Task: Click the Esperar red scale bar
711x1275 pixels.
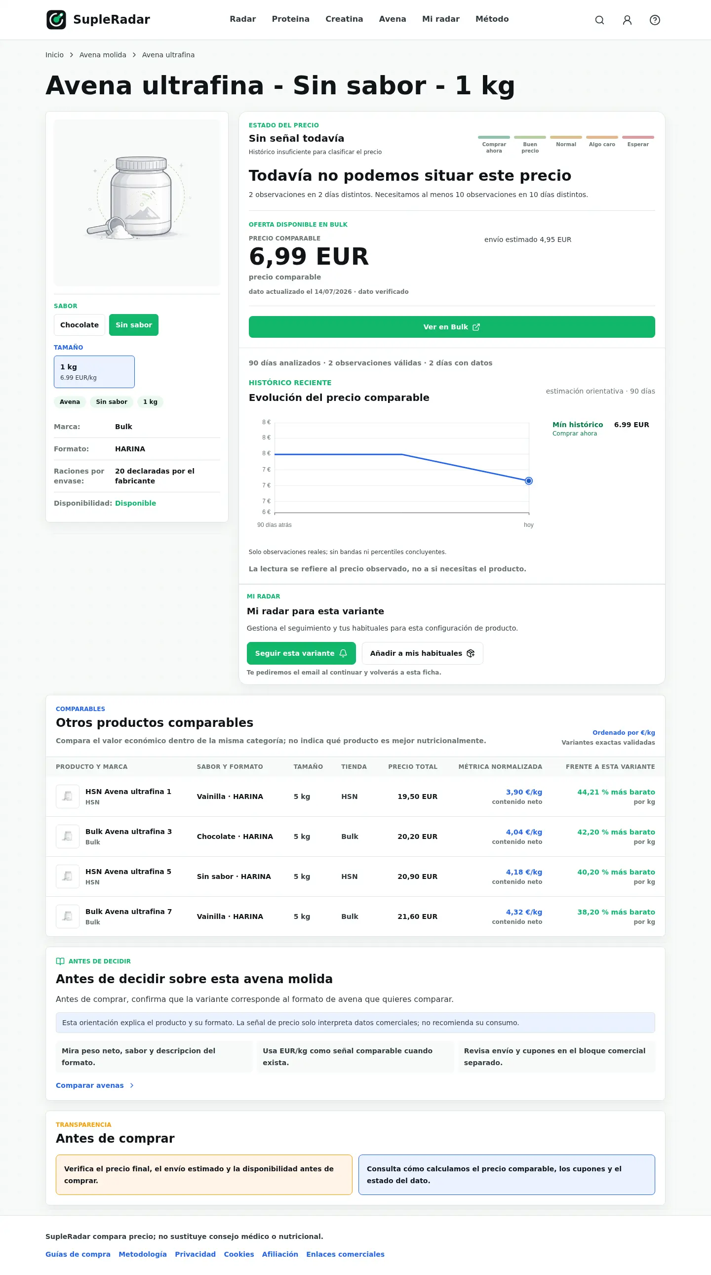Action: coord(638,137)
